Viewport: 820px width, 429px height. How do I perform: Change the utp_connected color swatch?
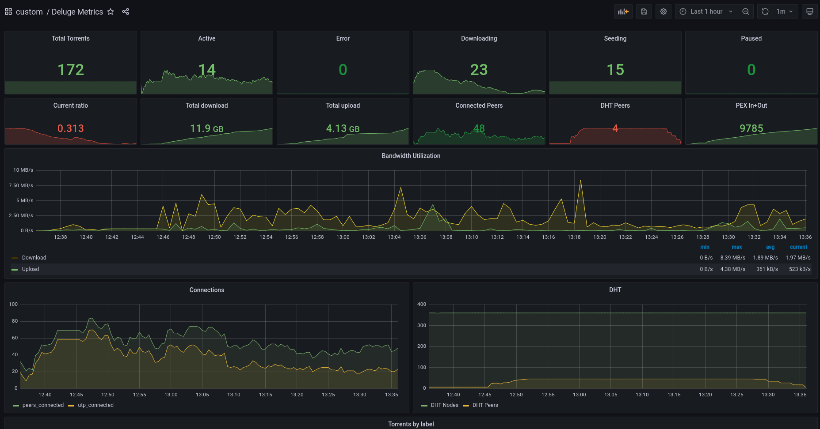click(x=71, y=406)
